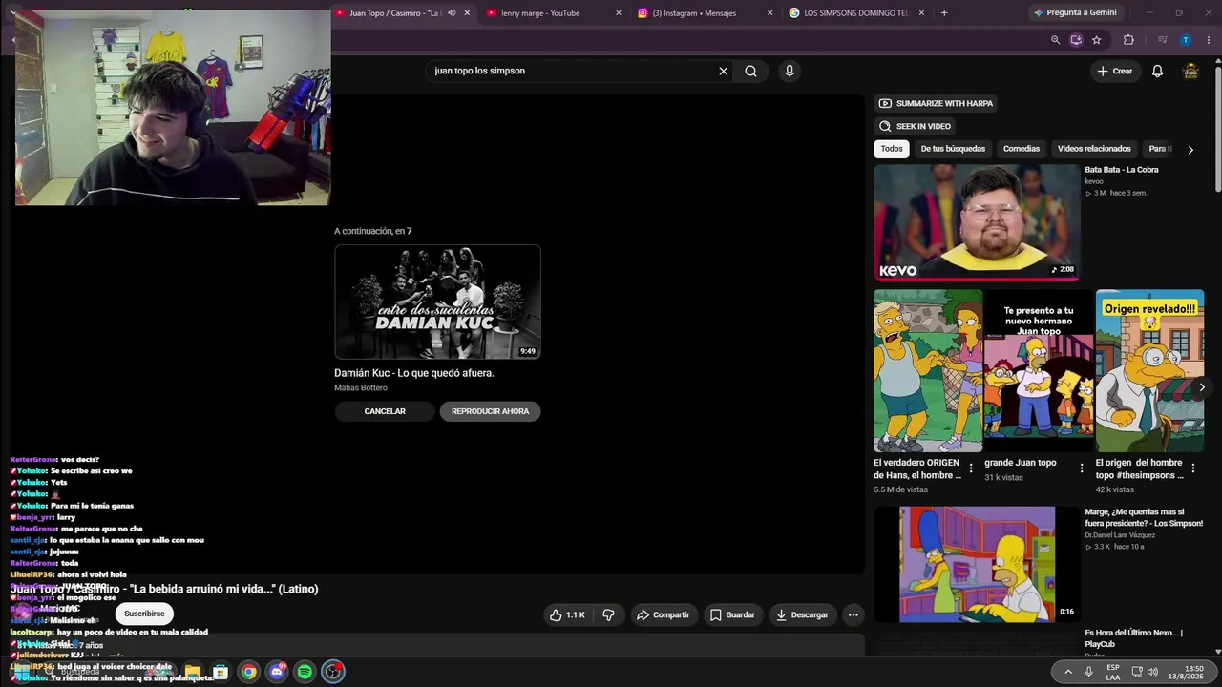Close the Juan Topo / Casimiro tab

tap(467, 13)
